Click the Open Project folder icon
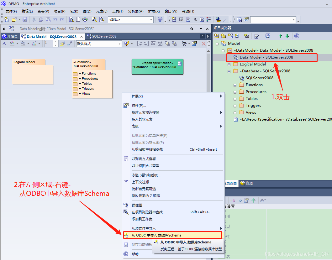 point(14,20)
